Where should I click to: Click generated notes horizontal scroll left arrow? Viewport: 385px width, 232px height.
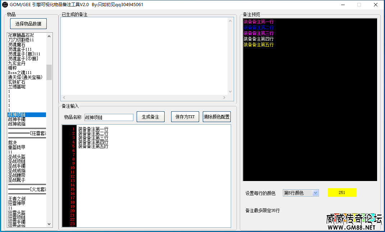[x=64, y=97]
